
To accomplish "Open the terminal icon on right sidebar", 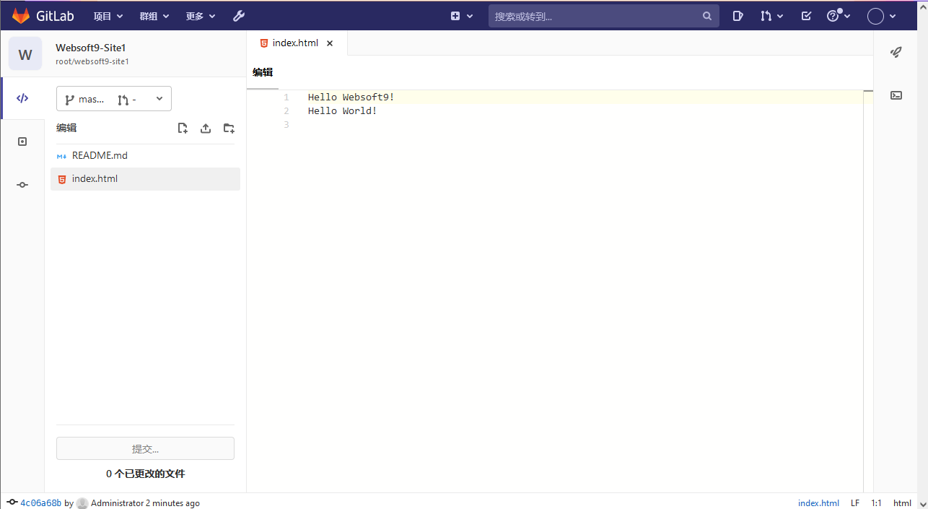I will click(896, 95).
